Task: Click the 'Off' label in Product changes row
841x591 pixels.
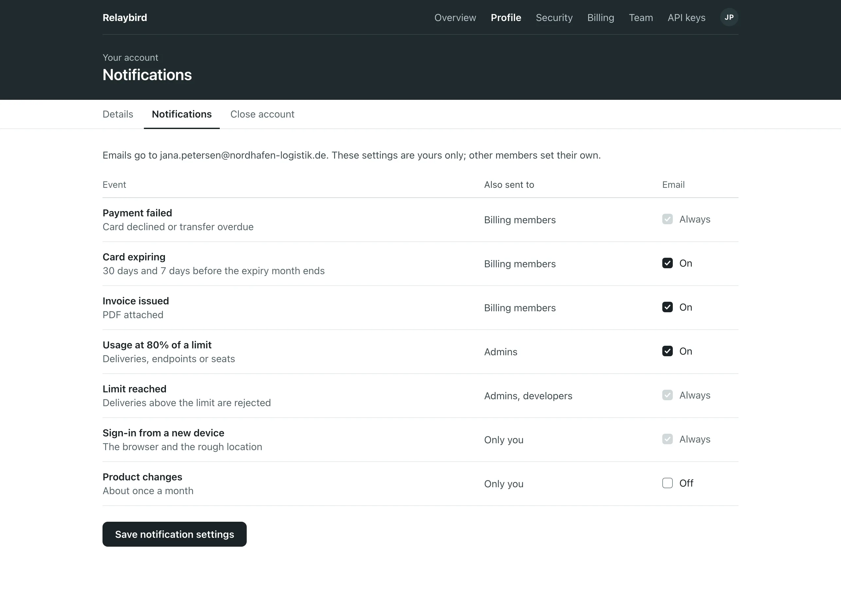Action: (686, 483)
